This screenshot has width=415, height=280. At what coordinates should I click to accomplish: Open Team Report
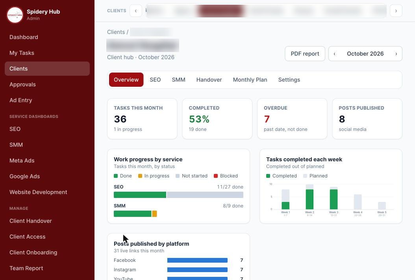click(47, 268)
